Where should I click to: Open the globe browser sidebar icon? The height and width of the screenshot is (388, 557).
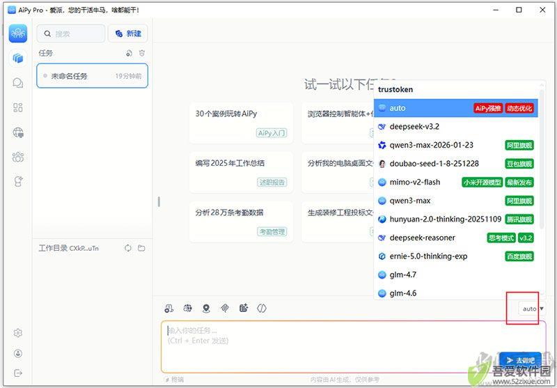(18, 132)
